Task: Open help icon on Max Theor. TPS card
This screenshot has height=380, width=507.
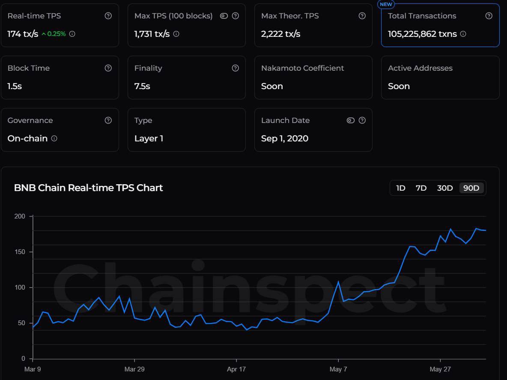Action: click(x=362, y=16)
